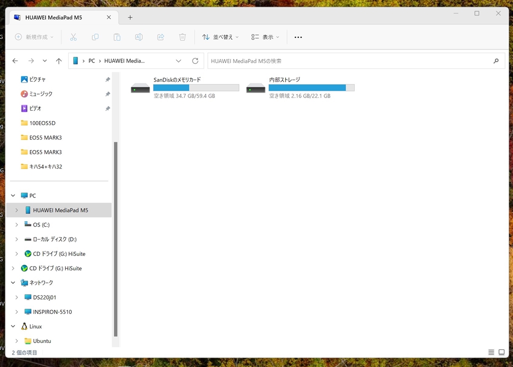Viewport: 513px width, 367px height.
Task: Click the Copy icon in toolbar
Action: coord(95,37)
